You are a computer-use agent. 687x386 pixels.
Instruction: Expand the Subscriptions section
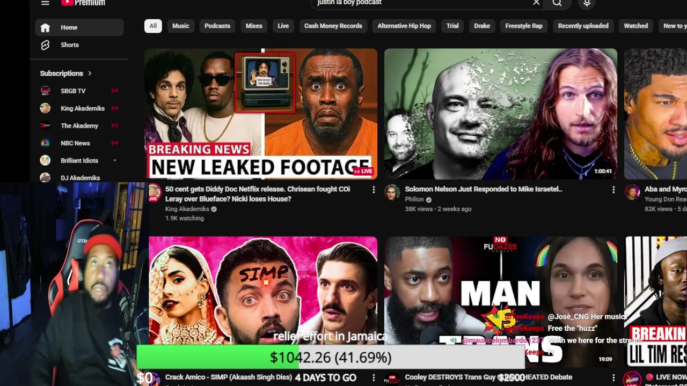click(x=66, y=73)
